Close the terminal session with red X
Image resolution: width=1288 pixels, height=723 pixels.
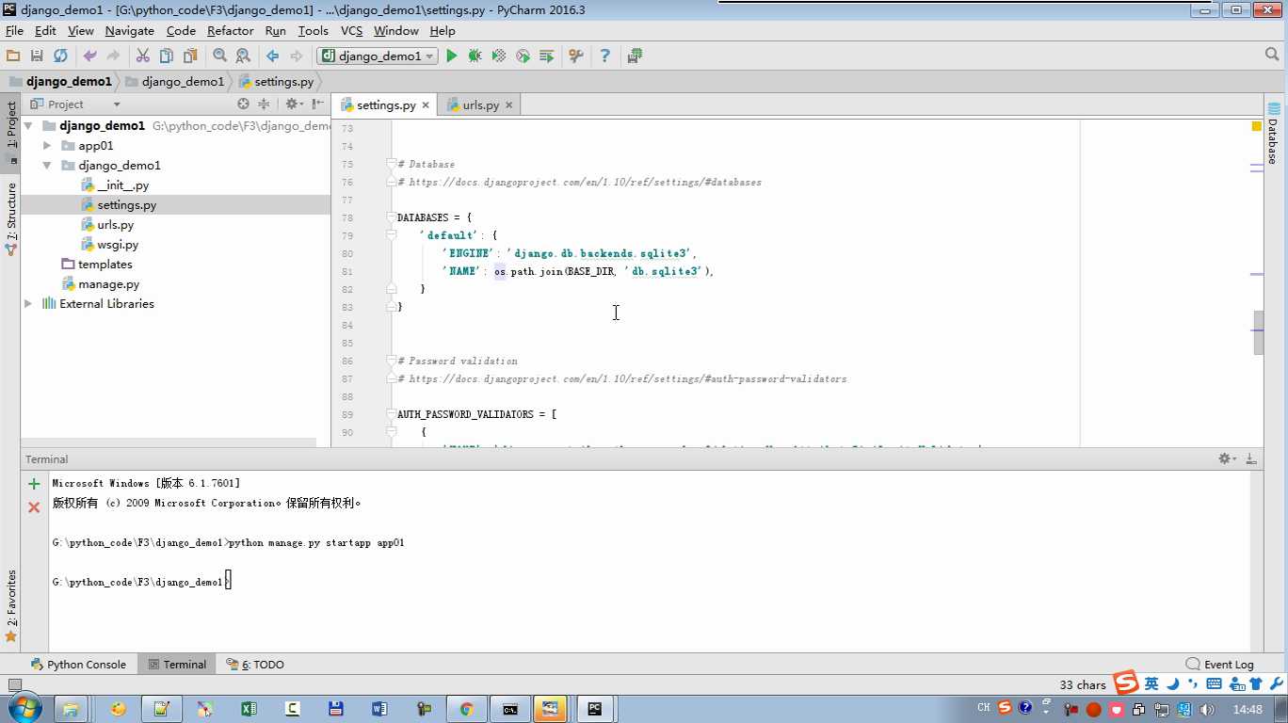[x=34, y=507]
